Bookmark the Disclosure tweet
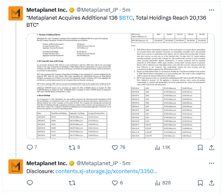The width and height of the screenshot is (222, 194). pos(200,183)
